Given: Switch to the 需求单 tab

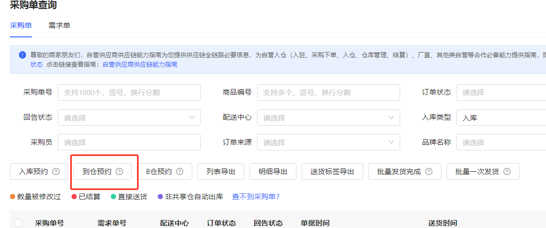Looking at the screenshot, I should [x=59, y=26].
